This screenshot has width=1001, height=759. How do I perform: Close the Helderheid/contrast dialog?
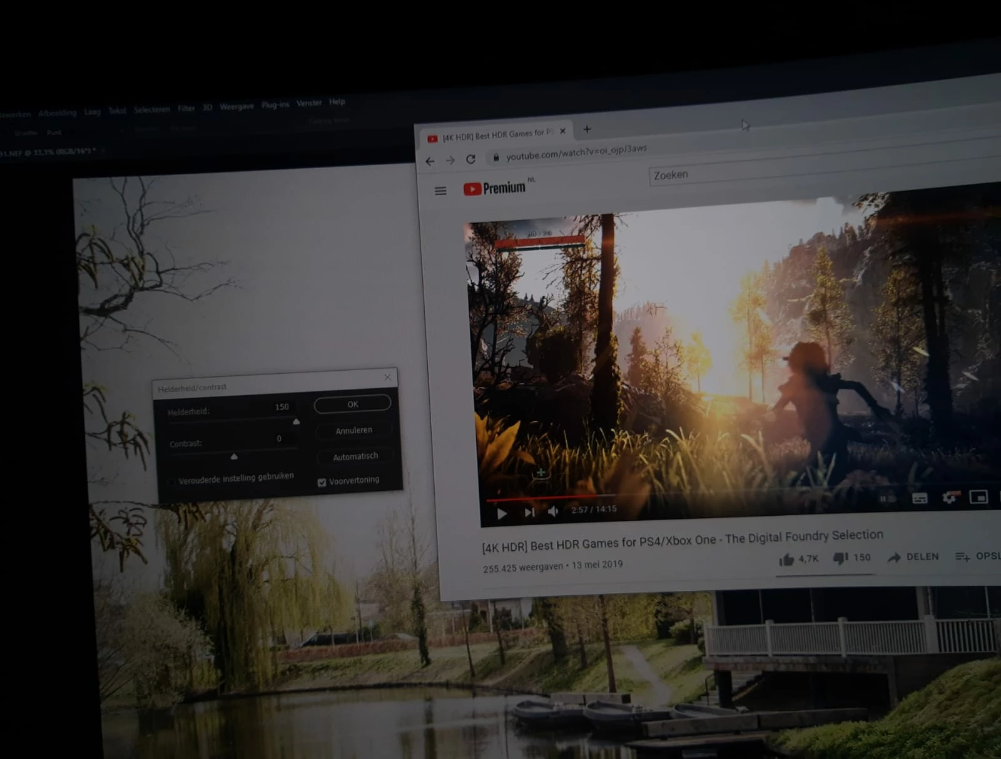[x=388, y=377]
